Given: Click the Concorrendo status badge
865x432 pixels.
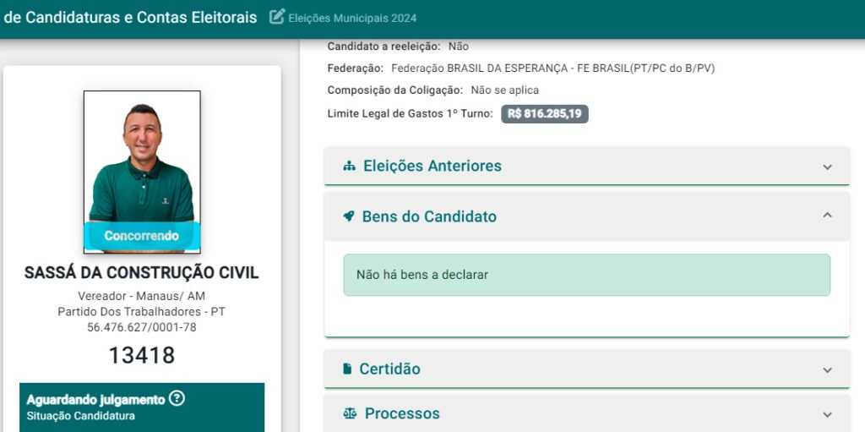Looking at the screenshot, I should tap(142, 236).
